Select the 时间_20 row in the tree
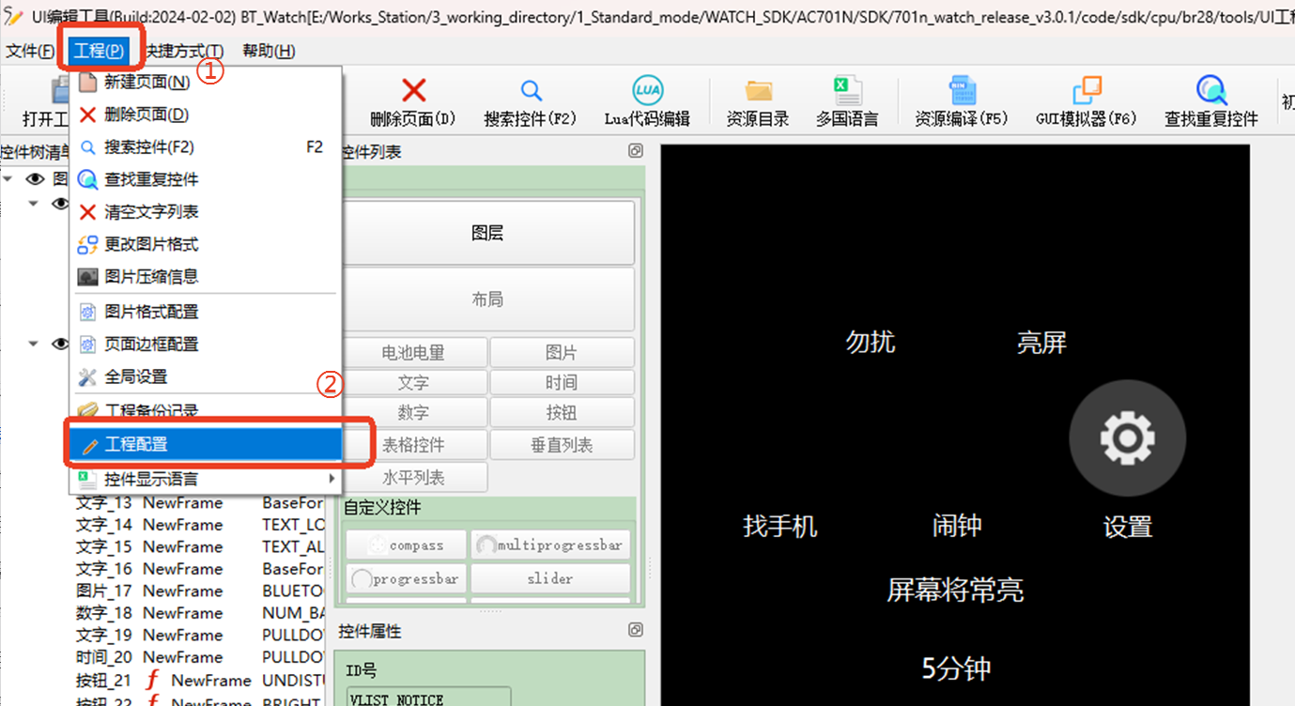Image resolution: width=1295 pixels, height=706 pixels. pyautogui.click(x=200, y=657)
